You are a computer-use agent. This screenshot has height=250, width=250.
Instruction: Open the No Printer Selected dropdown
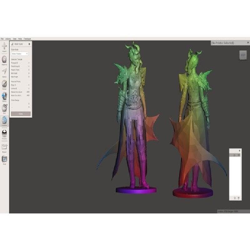point(230,43)
